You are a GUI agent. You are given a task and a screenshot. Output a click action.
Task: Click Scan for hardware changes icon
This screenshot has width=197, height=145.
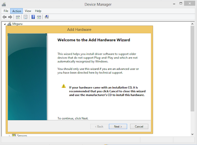point(47,17)
